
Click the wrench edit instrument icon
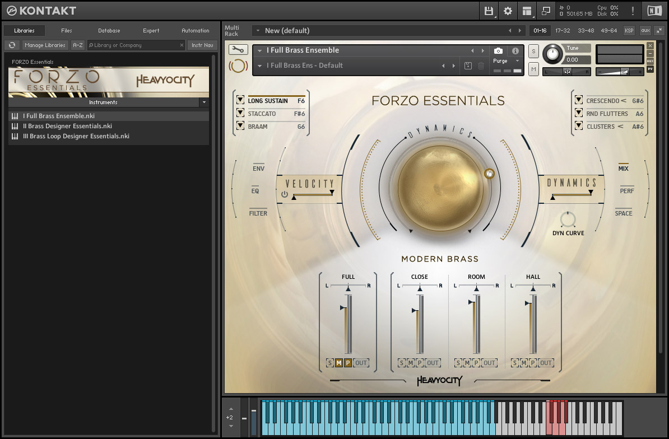click(238, 50)
